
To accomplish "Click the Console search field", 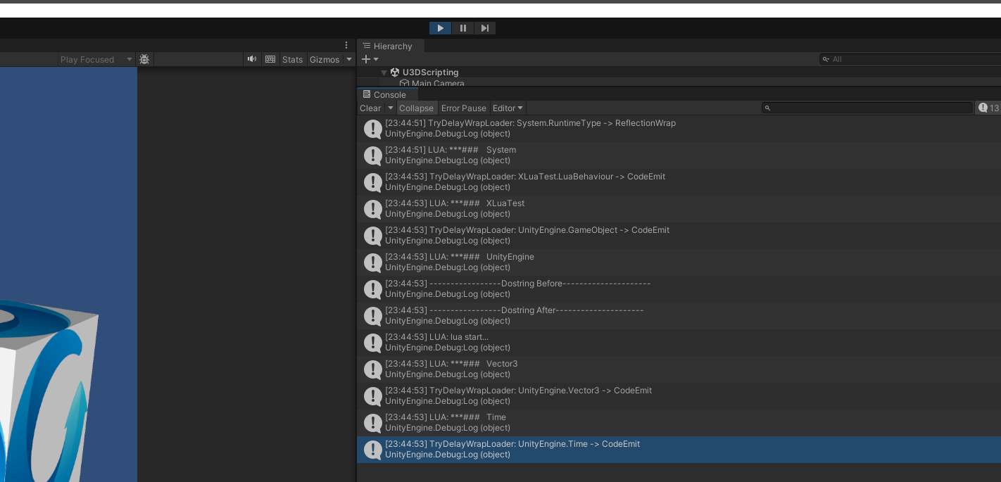I will pyautogui.click(x=867, y=108).
